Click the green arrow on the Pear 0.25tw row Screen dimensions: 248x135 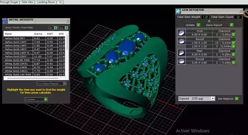tap(234, 55)
